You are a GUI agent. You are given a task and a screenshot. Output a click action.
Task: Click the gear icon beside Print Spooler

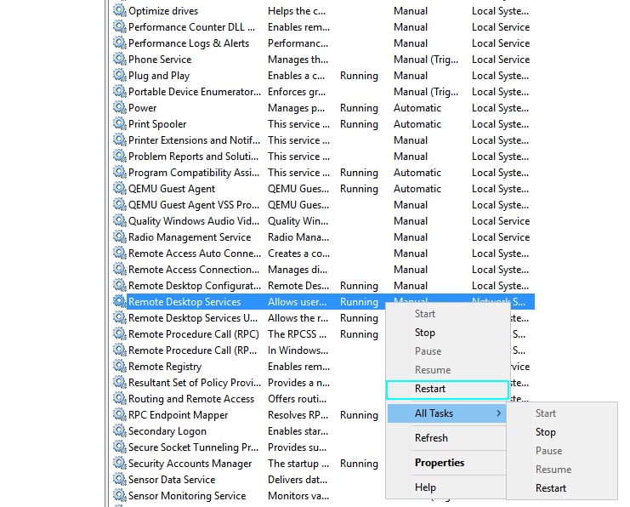pyautogui.click(x=120, y=124)
